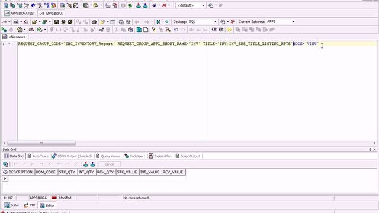
Task: Click the rollback icon in Data Grid toolbar
Action: (92, 164)
